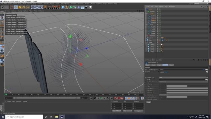Open File Explorer from taskbar
The width and height of the screenshot is (211, 119).
pos(56,117)
